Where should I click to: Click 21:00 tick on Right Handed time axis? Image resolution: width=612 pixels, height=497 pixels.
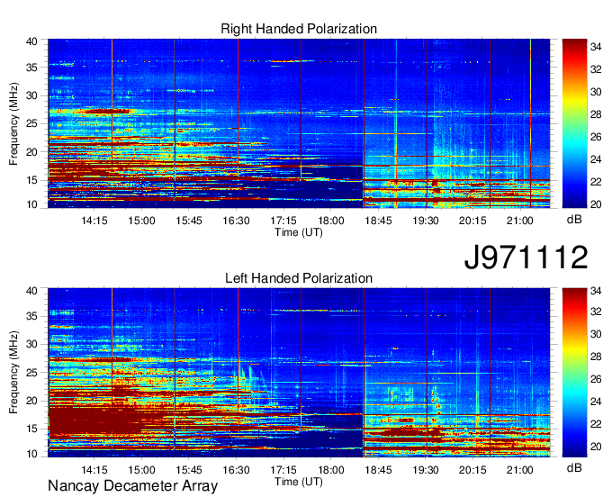point(520,221)
